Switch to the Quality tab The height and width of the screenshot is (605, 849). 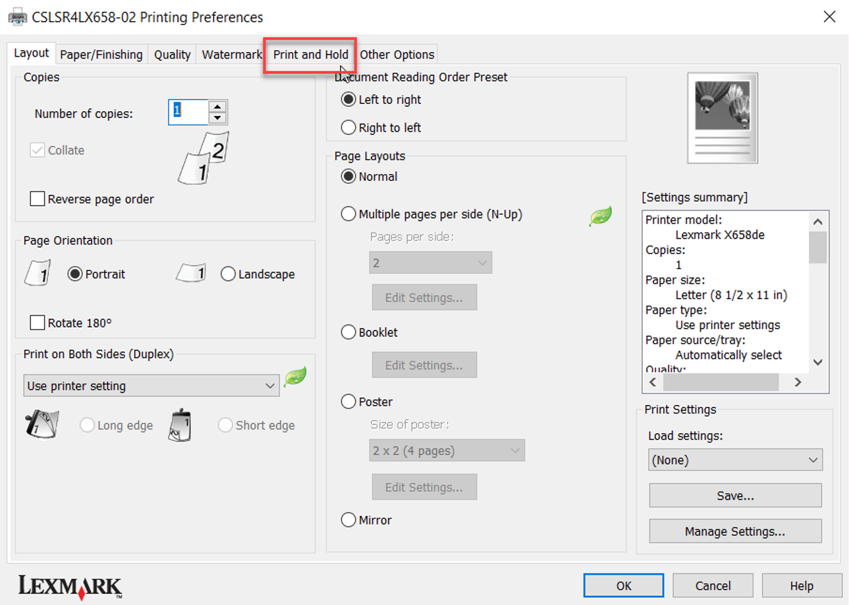click(x=173, y=55)
